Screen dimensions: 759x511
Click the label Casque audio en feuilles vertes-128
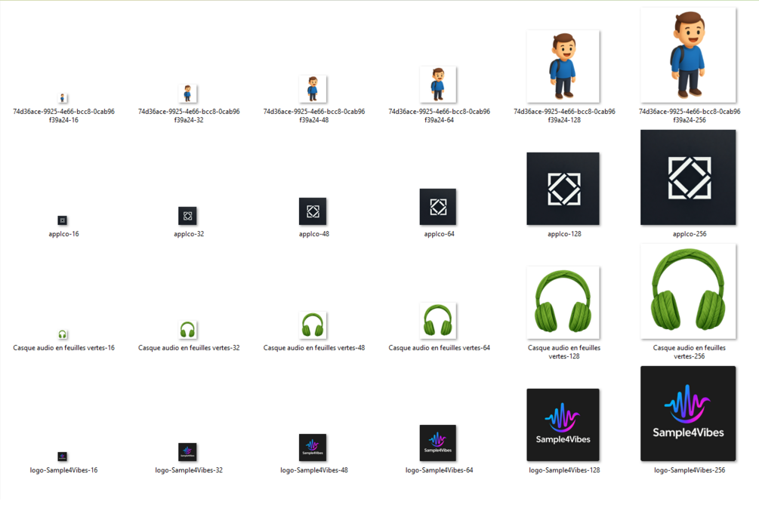564,352
